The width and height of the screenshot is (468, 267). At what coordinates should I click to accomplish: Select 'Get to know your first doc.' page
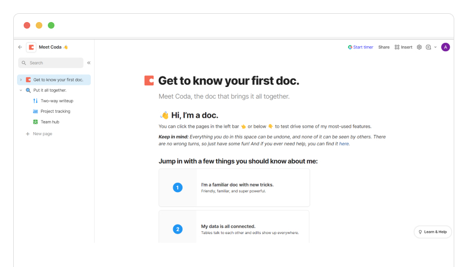click(x=54, y=80)
